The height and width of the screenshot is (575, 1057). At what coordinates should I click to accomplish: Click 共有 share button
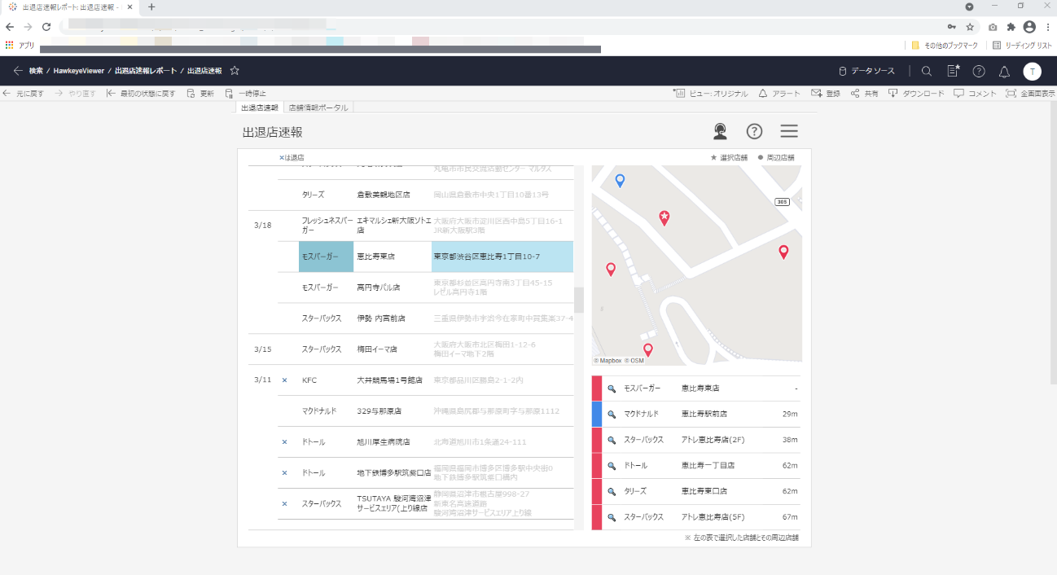[865, 94]
